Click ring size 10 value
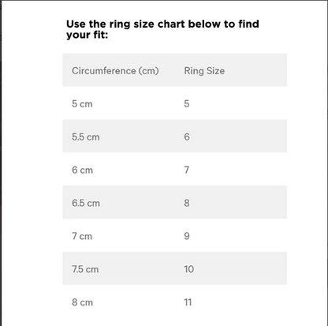Screen dimensions: 328x326 189,269
